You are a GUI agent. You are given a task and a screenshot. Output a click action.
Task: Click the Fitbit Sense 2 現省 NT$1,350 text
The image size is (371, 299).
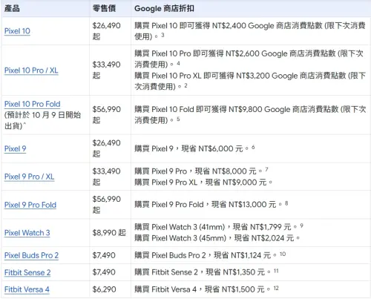pyautogui.click(x=206, y=272)
